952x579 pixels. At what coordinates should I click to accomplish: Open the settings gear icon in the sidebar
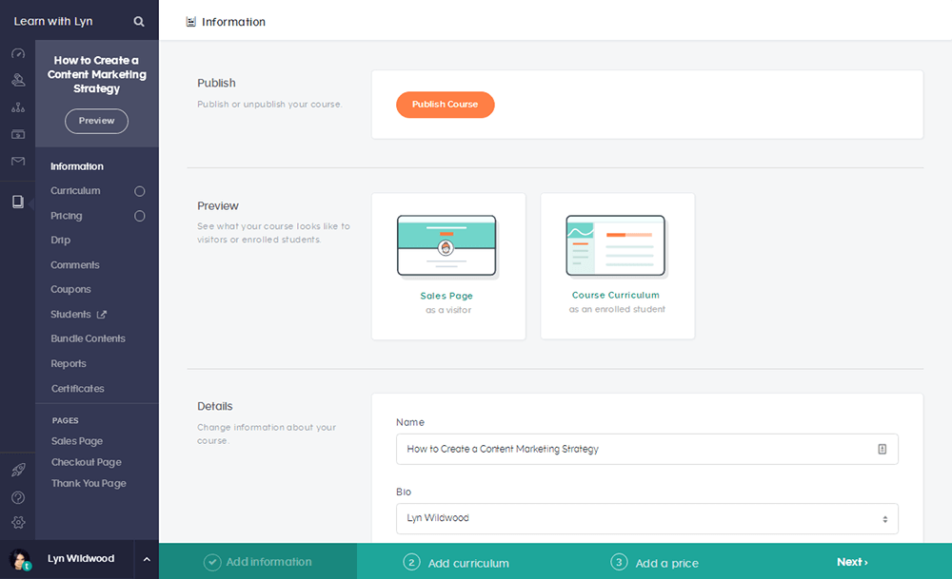click(18, 522)
